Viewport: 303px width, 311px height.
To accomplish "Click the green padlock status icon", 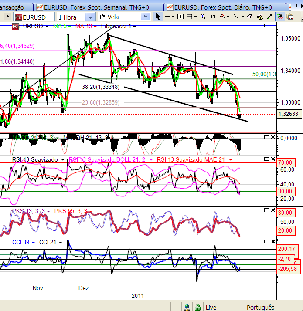I will click(x=197, y=308).
